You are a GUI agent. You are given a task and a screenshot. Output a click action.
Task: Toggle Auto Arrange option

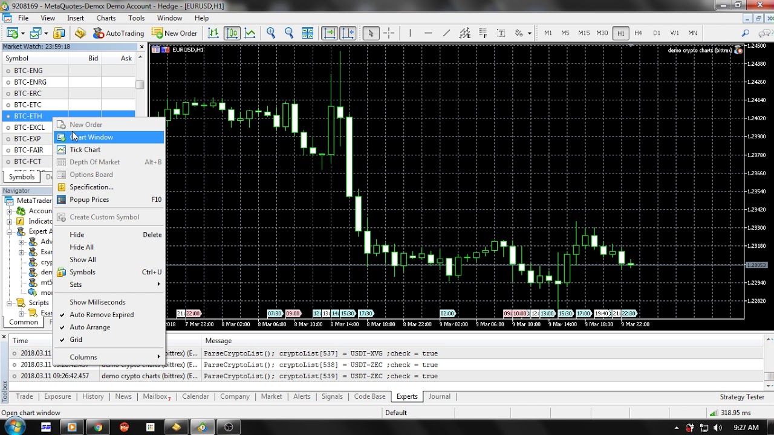pos(109,327)
